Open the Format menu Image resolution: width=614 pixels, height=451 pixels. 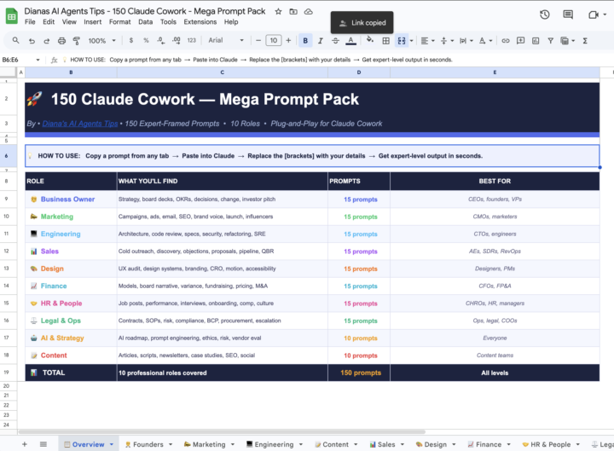120,22
